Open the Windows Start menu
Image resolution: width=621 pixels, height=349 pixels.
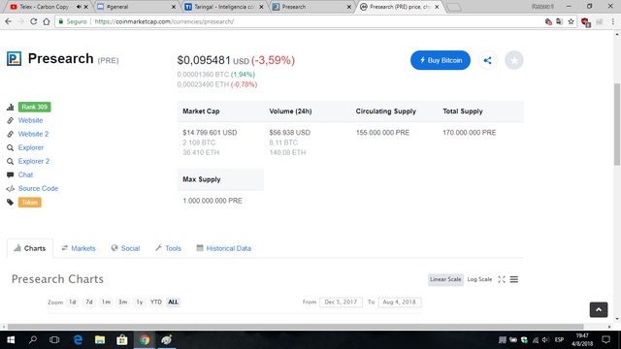click(x=11, y=340)
